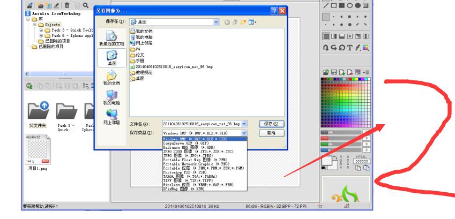Click the rotate right arrow icon
The image size is (455, 219).
coord(326,48)
